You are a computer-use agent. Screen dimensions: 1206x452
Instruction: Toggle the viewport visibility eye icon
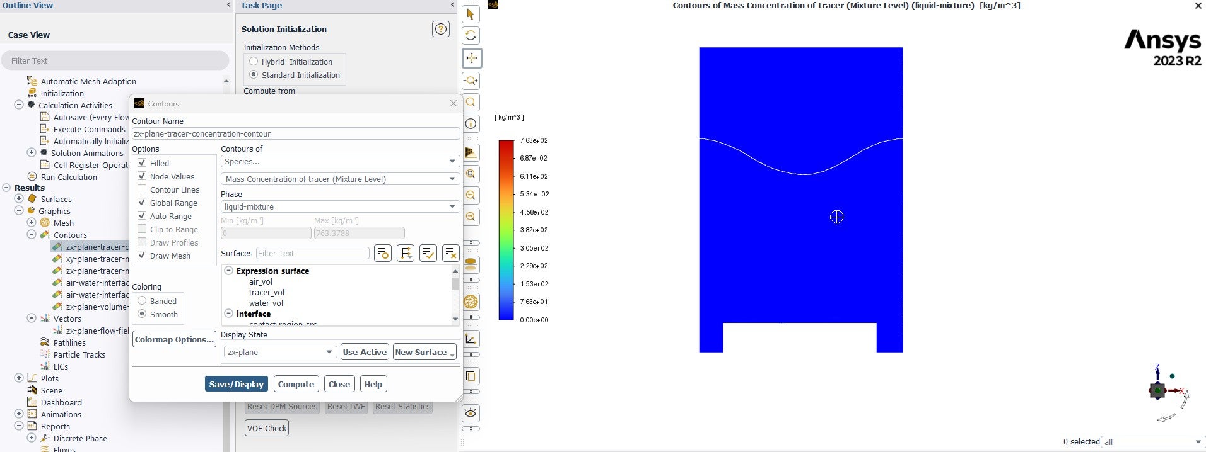click(471, 413)
